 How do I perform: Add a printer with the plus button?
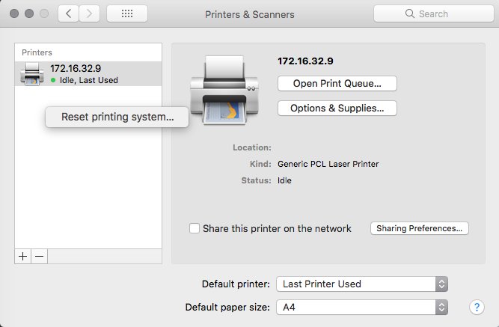coord(23,257)
